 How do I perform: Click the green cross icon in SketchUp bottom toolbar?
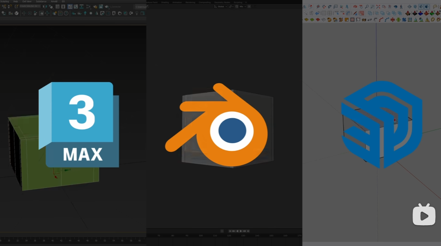click(398, 20)
